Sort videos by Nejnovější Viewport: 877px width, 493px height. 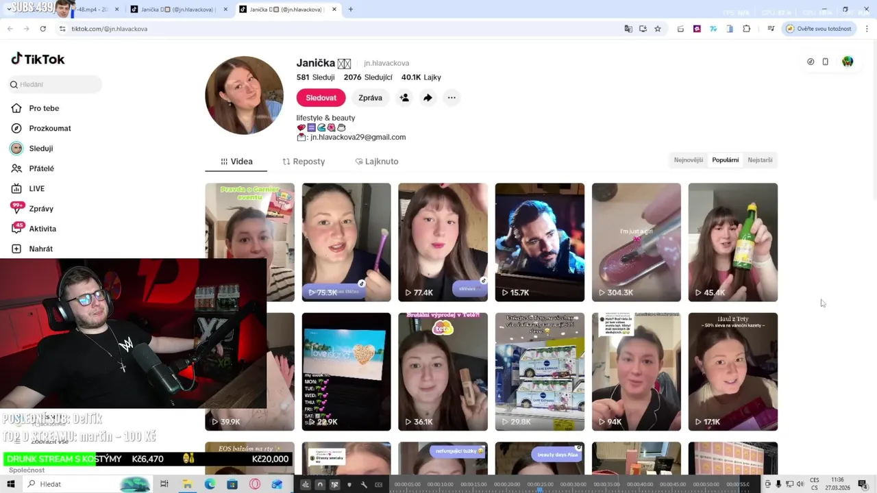(689, 160)
